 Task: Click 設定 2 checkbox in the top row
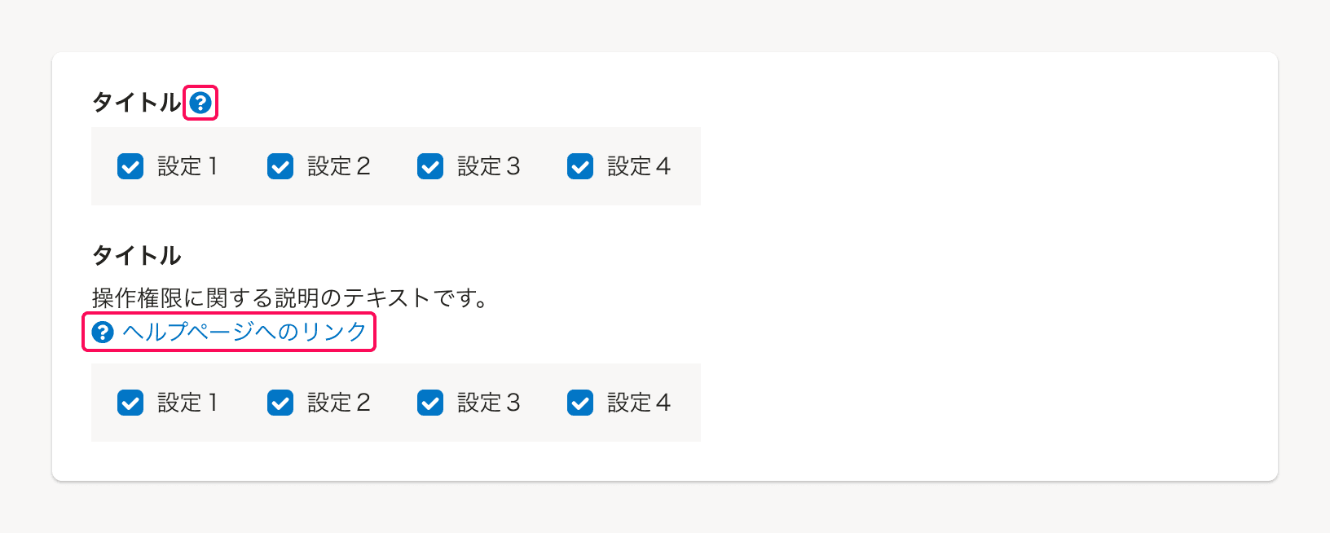click(x=280, y=166)
